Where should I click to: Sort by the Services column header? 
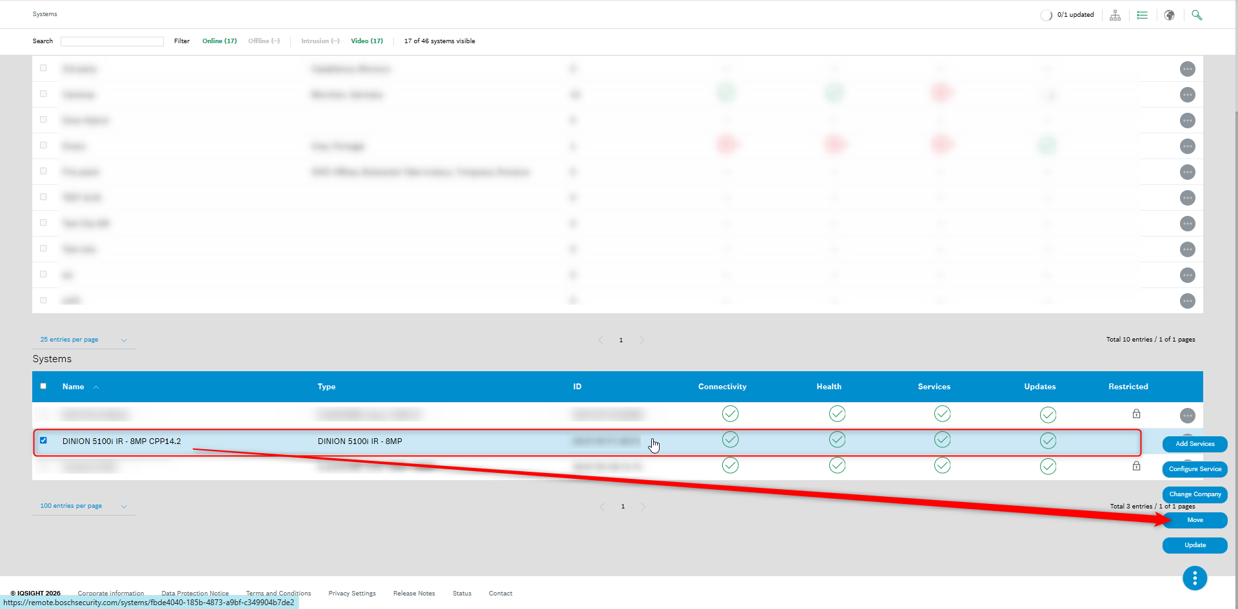coord(934,387)
